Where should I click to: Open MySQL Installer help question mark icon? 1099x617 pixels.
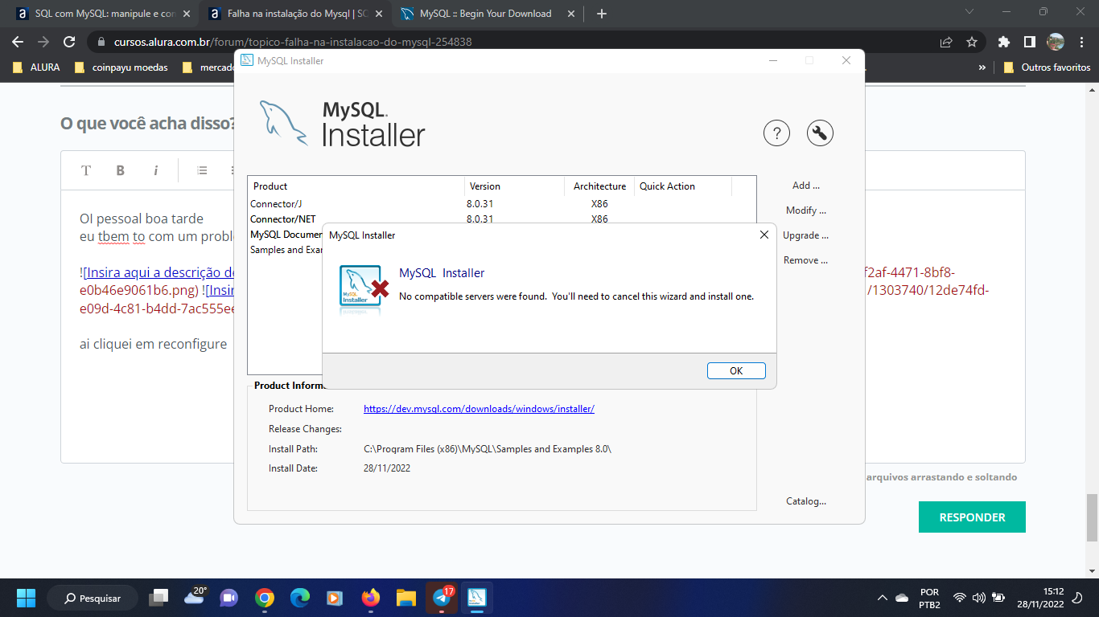[776, 133]
